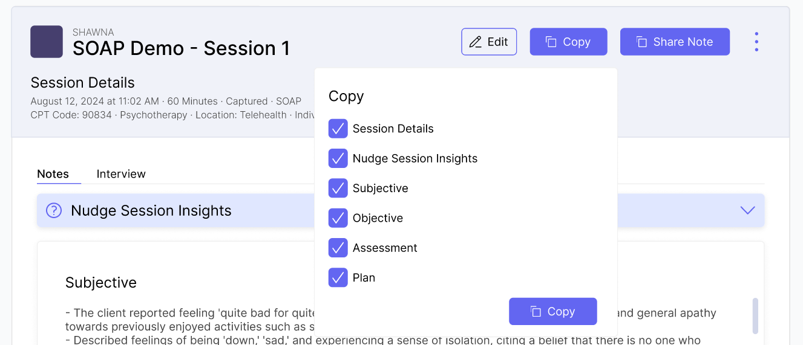The height and width of the screenshot is (345, 803).
Task: Expand Nudge Session Insights with chevron
Action: click(747, 210)
